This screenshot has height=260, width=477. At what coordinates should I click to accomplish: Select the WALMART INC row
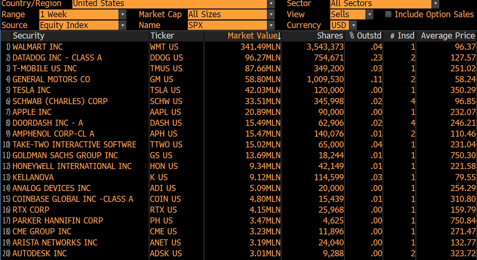click(239, 47)
